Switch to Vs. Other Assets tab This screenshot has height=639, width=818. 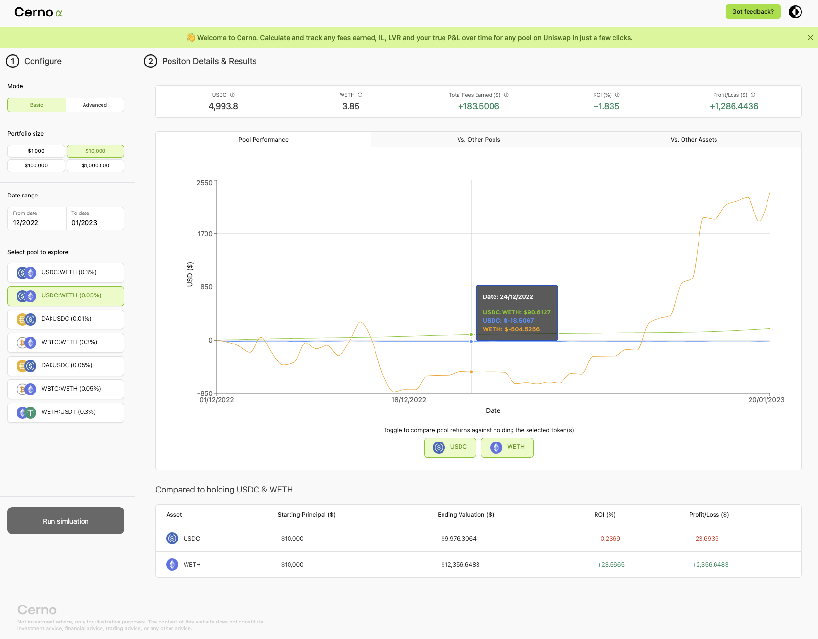tap(694, 140)
